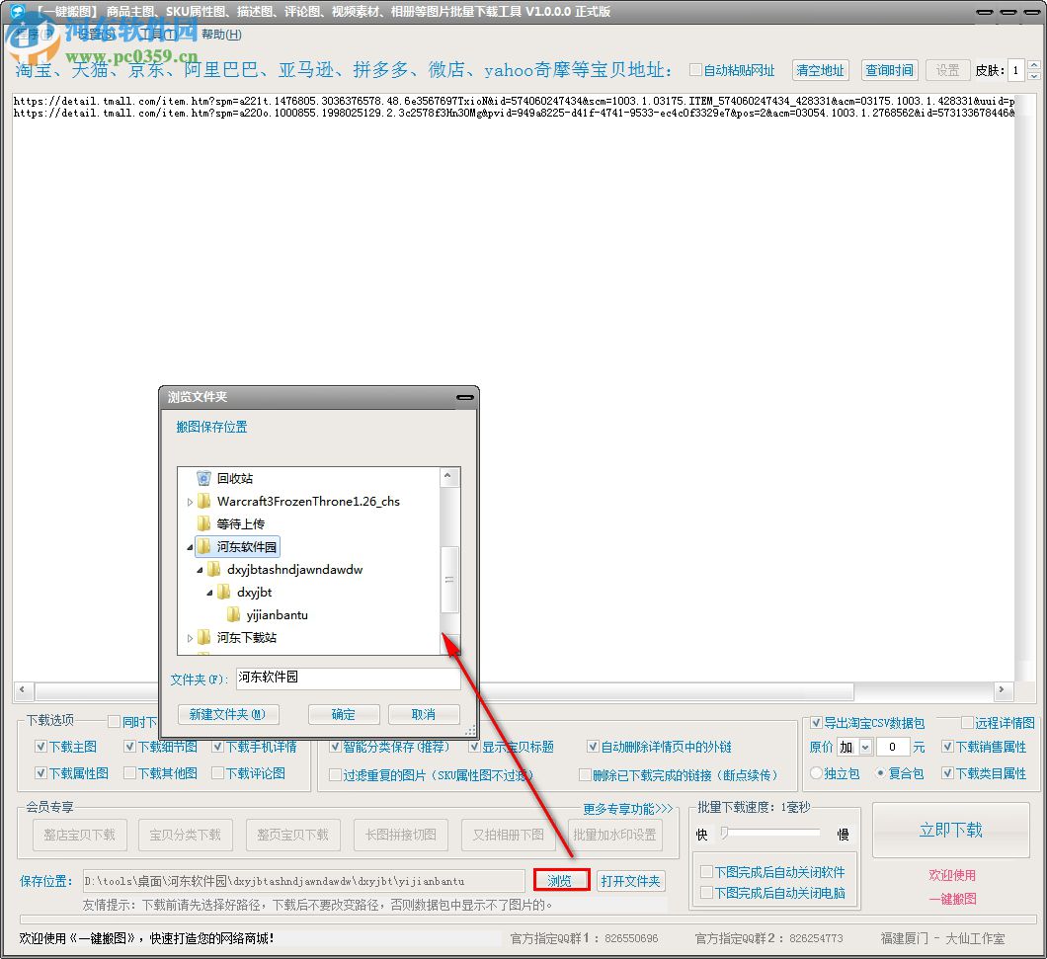Select the 独立包 radio button
The image size is (1047, 959).
[816, 773]
